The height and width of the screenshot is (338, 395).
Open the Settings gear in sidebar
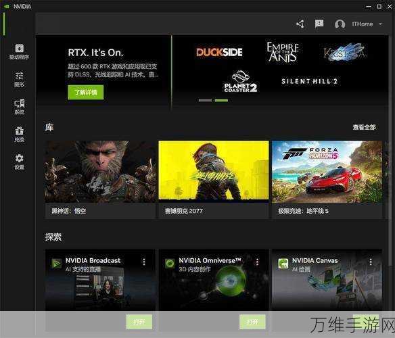pyautogui.click(x=19, y=162)
